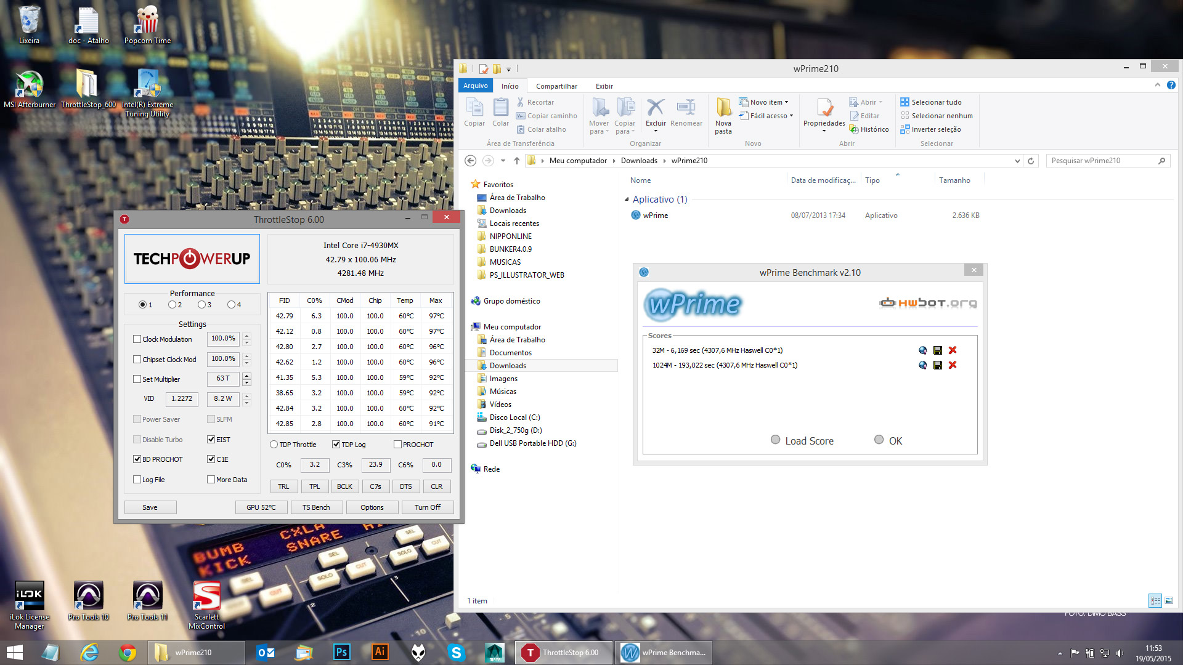Open Photoshop from the taskbar
This screenshot has height=665, width=1183.
341,652
